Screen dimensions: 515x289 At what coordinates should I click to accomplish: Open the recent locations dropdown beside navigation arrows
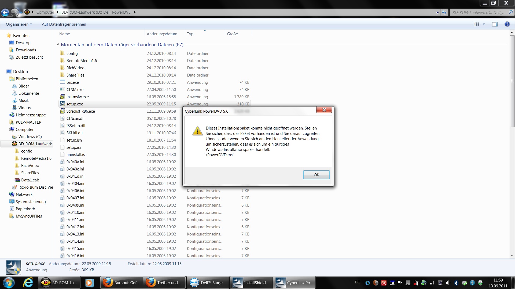21,12
